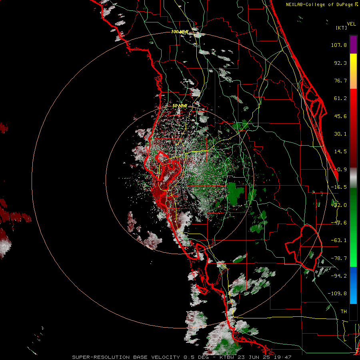Click the -16.5 velocity scale value
360x360 pixels.
339,187
